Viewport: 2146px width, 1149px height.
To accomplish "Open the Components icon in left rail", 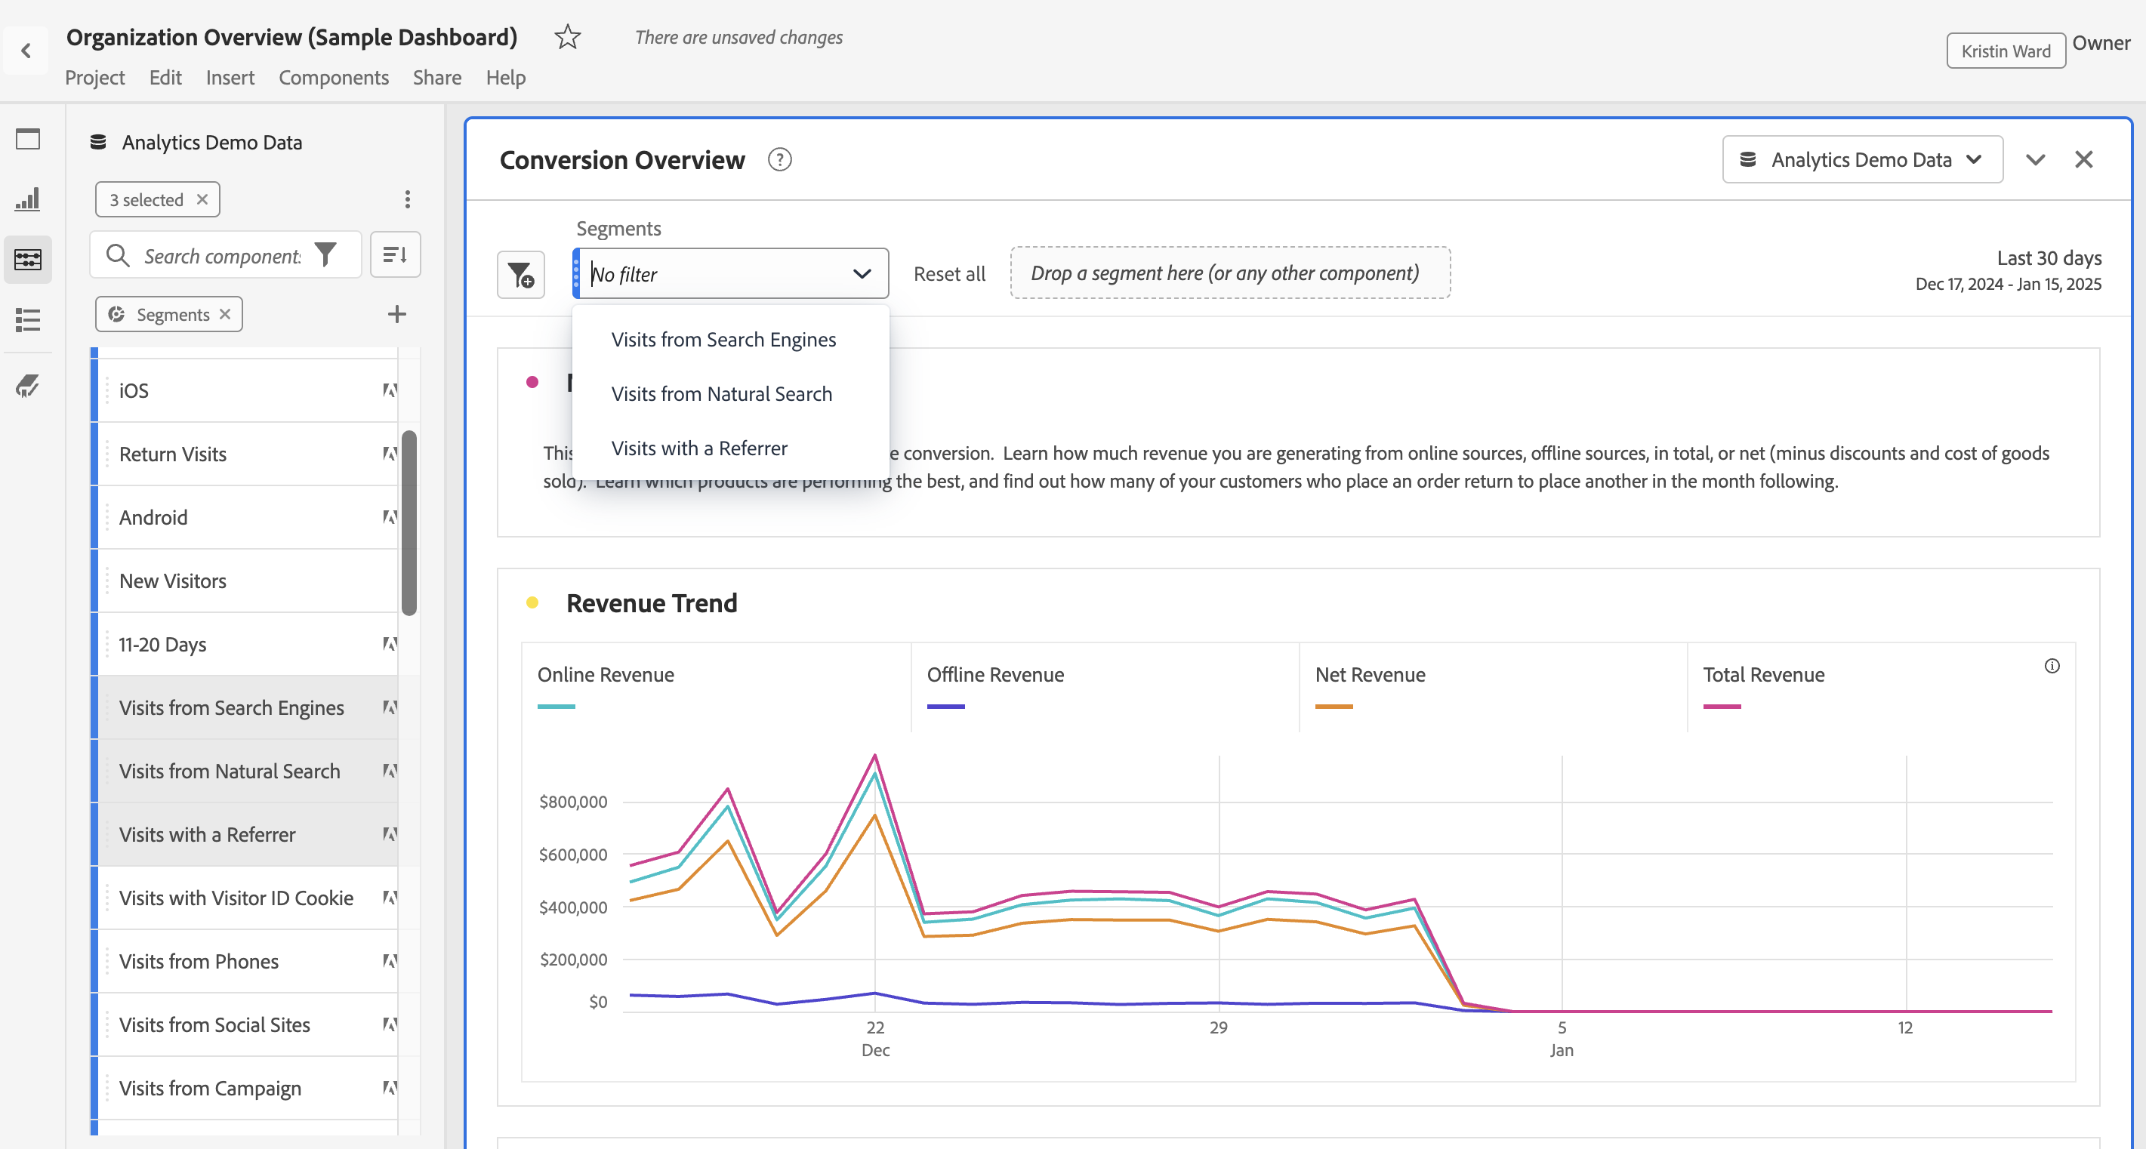I will (x=27, y=260).
